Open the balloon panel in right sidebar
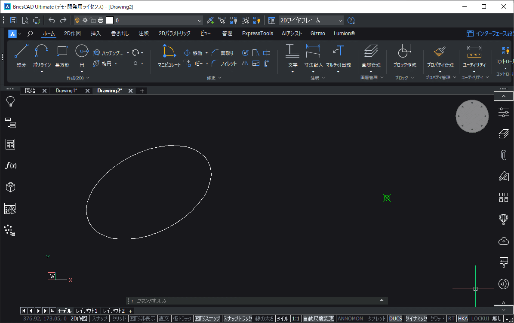514x323 pixels. tap(504, 219)
